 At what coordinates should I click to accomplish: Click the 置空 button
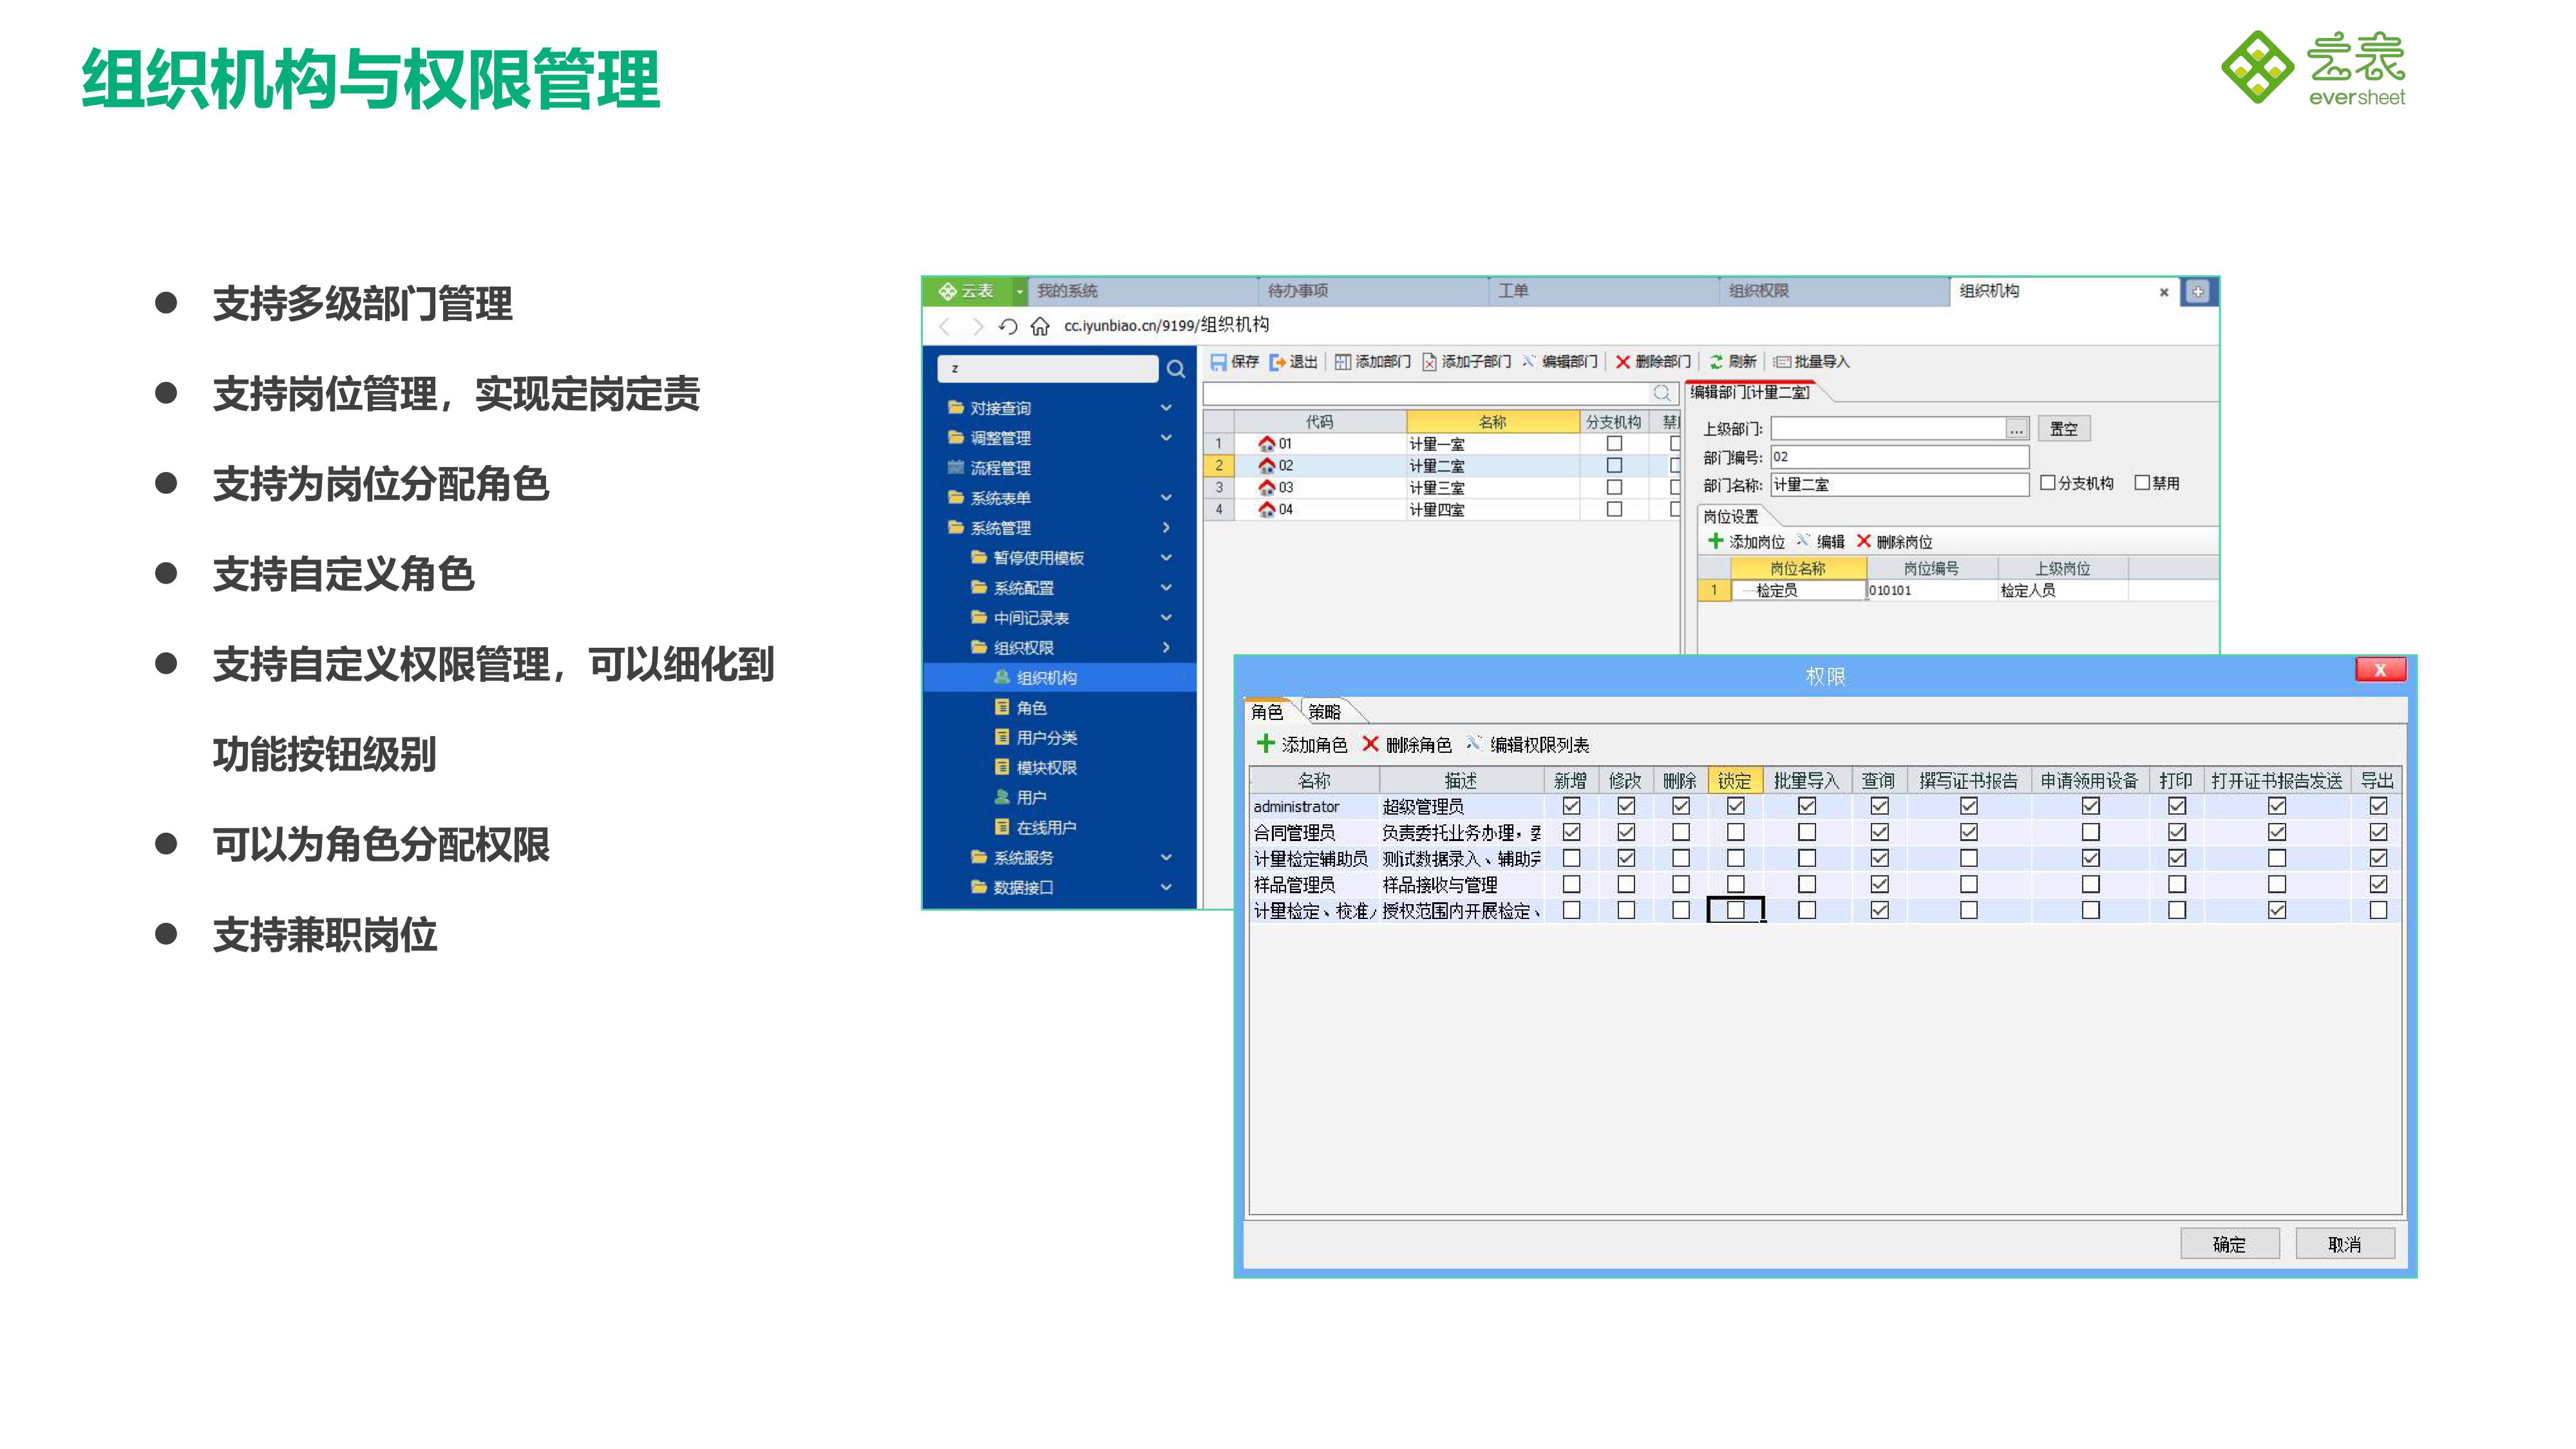(x=2064, y=429)
